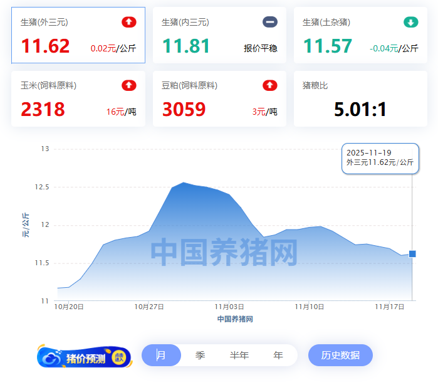Click the 豆粕 price value 3059

184,110
